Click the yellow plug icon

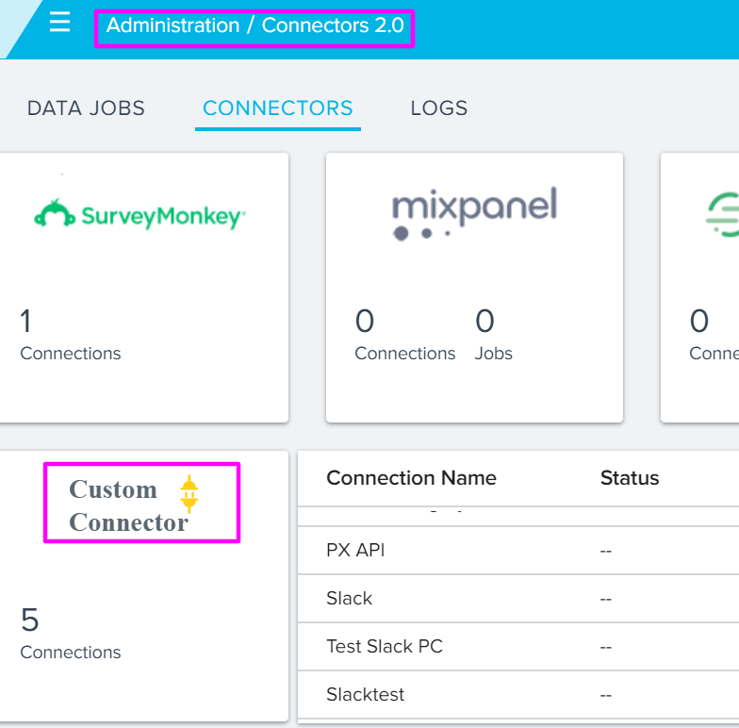pos(189,494)
